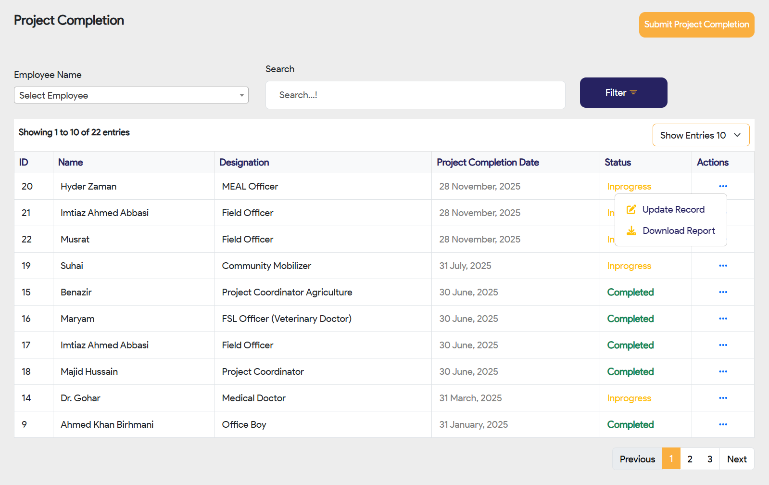Screen dimensions: 769x485
Task: Expand the Select Employee dropdown
Action: point(131,95)
